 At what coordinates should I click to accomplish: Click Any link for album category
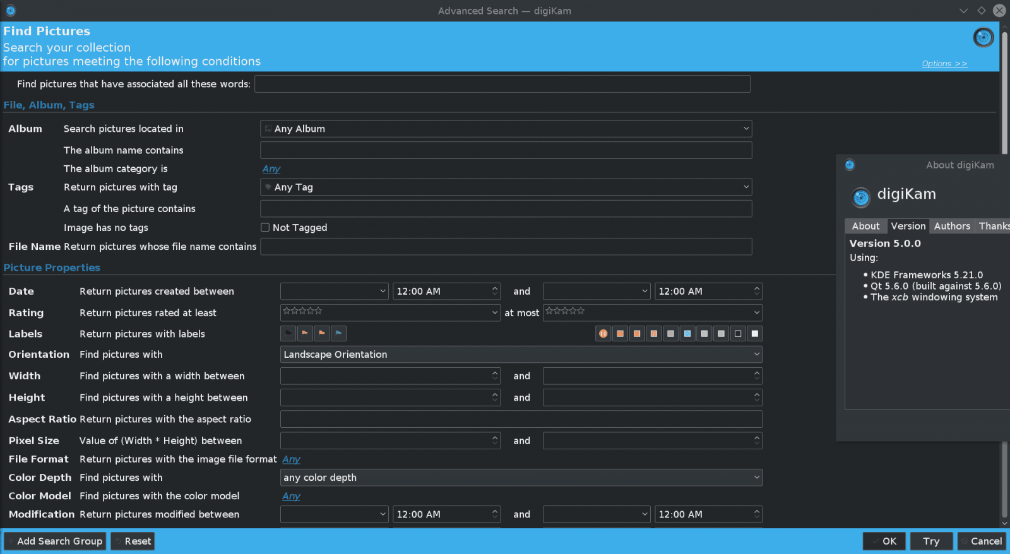(x=271, y=168)
